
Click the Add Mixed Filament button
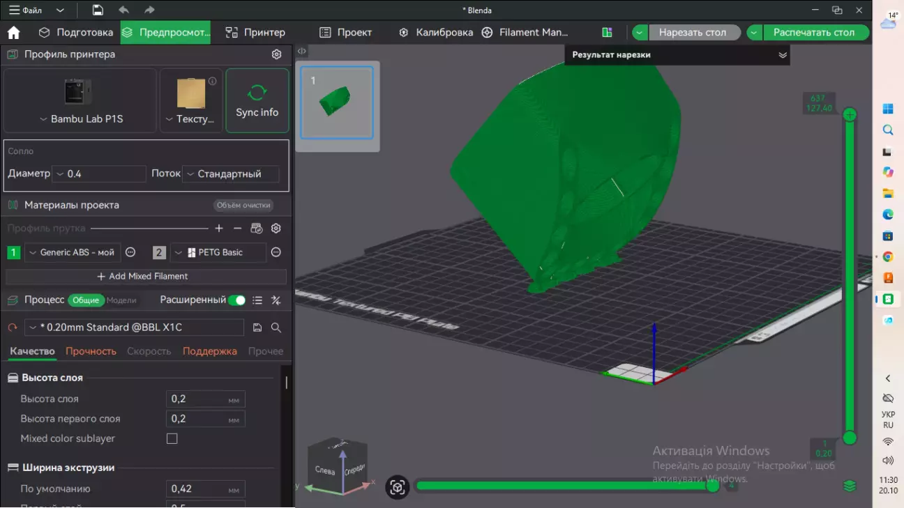(146, 277)
